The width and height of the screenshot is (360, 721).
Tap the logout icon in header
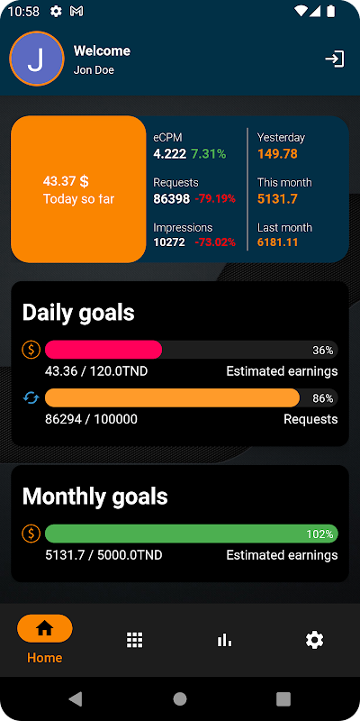[x=335, y=59]
